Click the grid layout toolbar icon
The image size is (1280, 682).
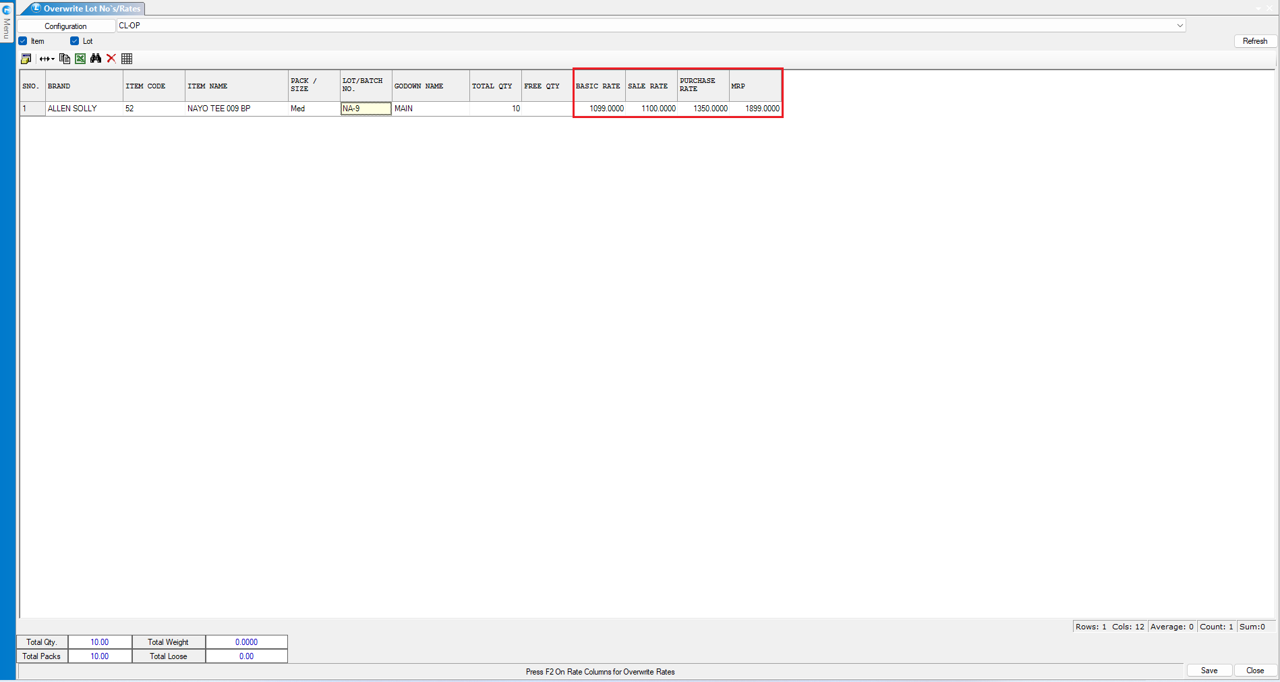(127, 59)
